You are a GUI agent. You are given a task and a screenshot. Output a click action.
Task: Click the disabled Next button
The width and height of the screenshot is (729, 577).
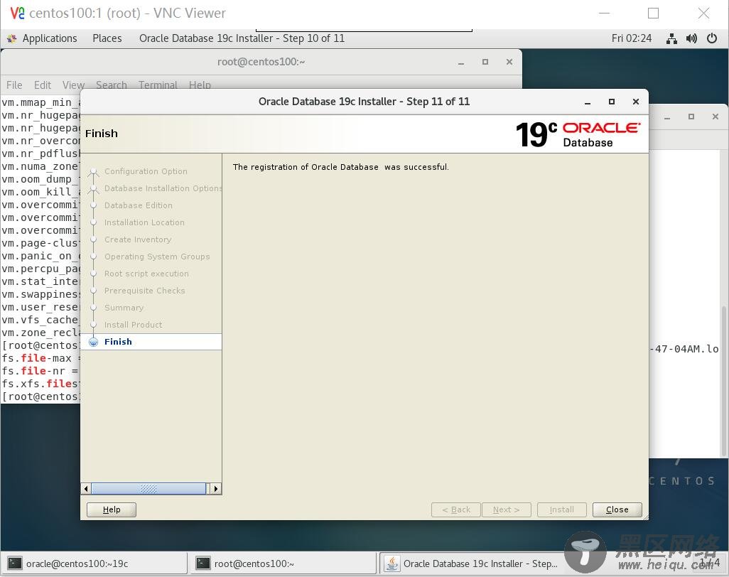pyautogui.click(x=507, y=509)
